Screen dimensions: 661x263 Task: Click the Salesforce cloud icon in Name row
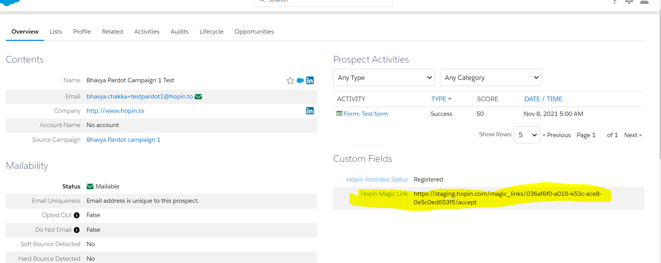(300, 80)
